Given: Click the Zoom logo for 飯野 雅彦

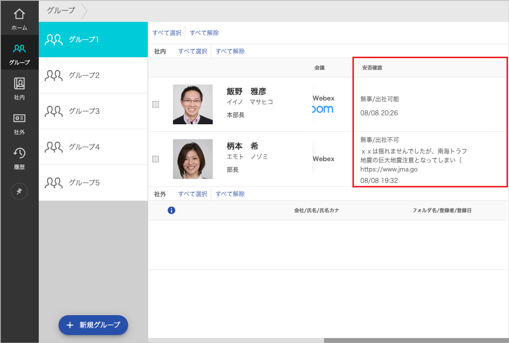Looking at the screenshot, I should 323,109.
